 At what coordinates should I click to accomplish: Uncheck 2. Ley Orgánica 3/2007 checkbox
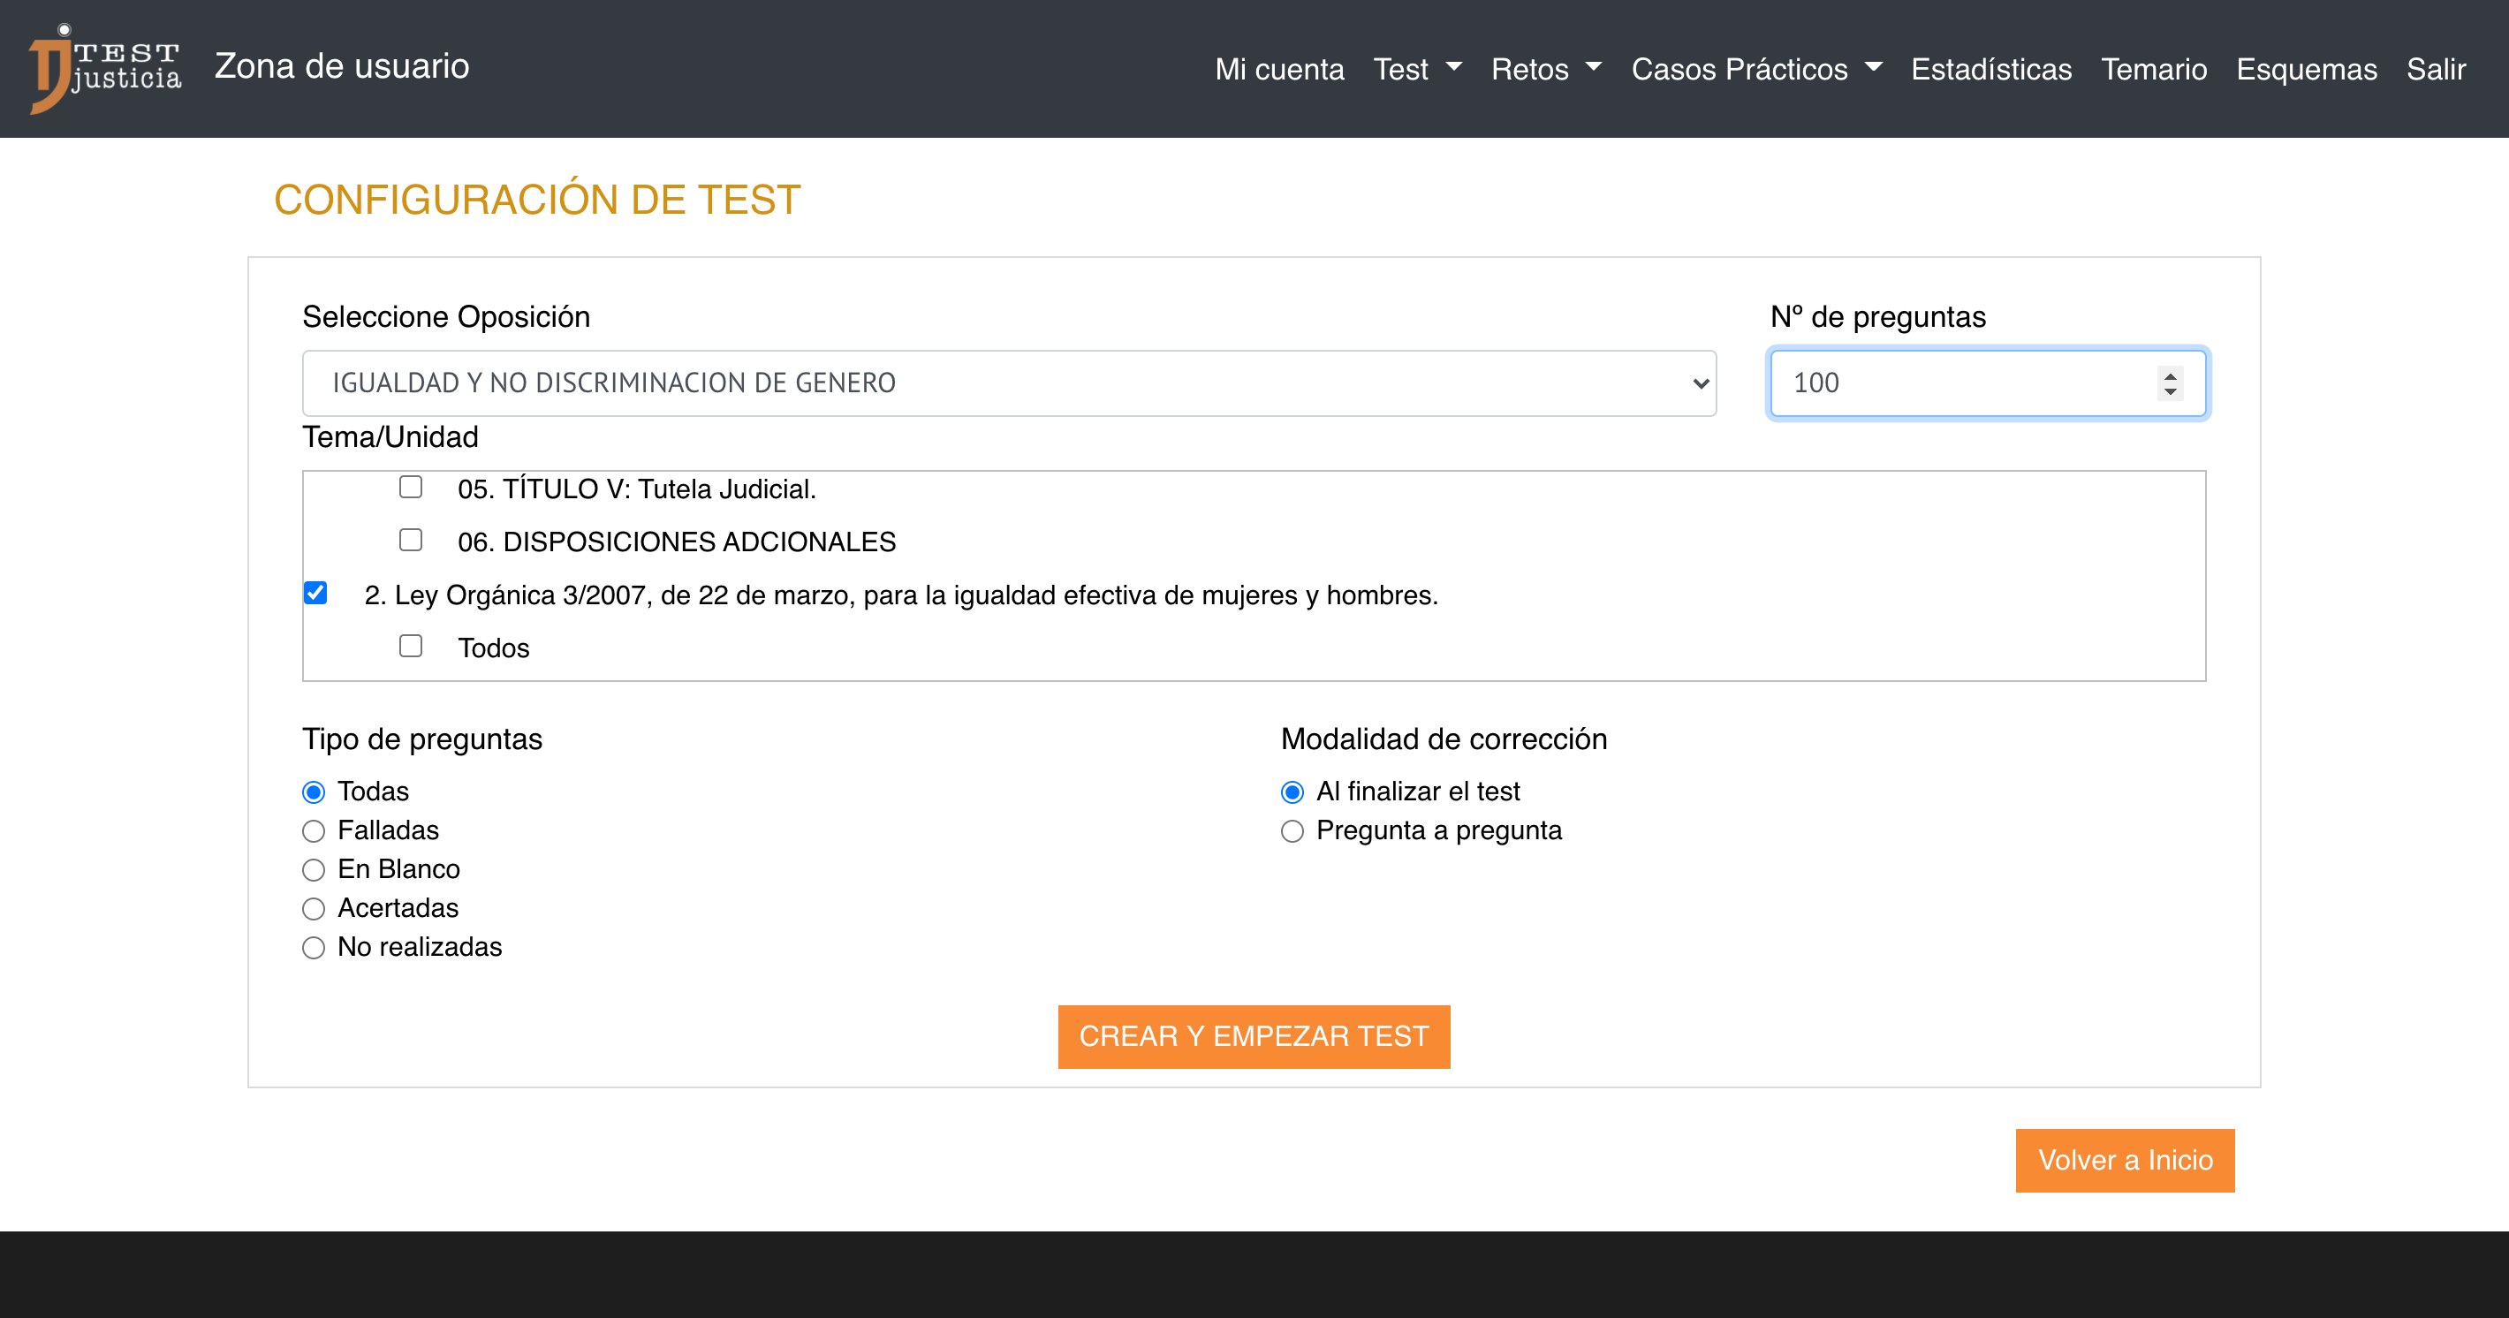coord(315,594)
